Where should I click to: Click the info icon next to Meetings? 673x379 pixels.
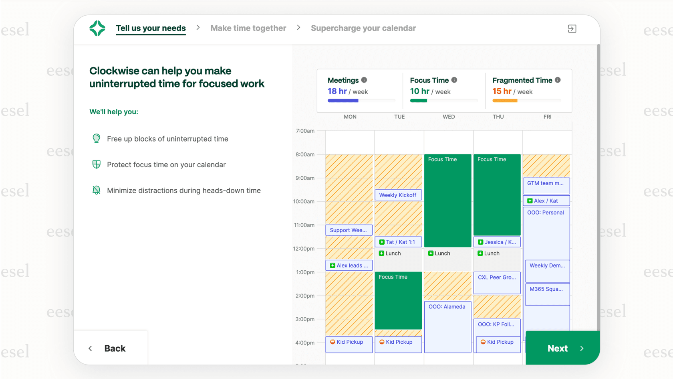click(x=364, y=80)
